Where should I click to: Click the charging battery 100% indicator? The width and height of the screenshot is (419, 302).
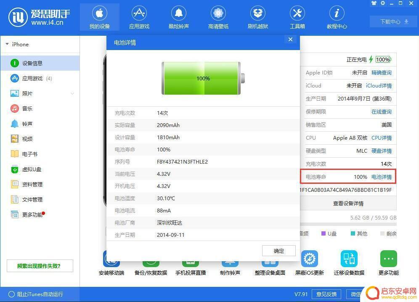383,60
